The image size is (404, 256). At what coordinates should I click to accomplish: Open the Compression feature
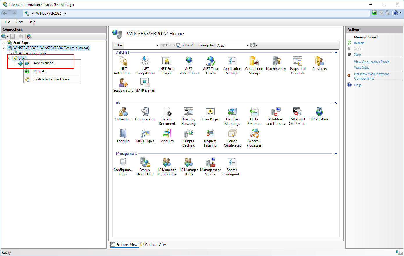click(x=145, y=114)
